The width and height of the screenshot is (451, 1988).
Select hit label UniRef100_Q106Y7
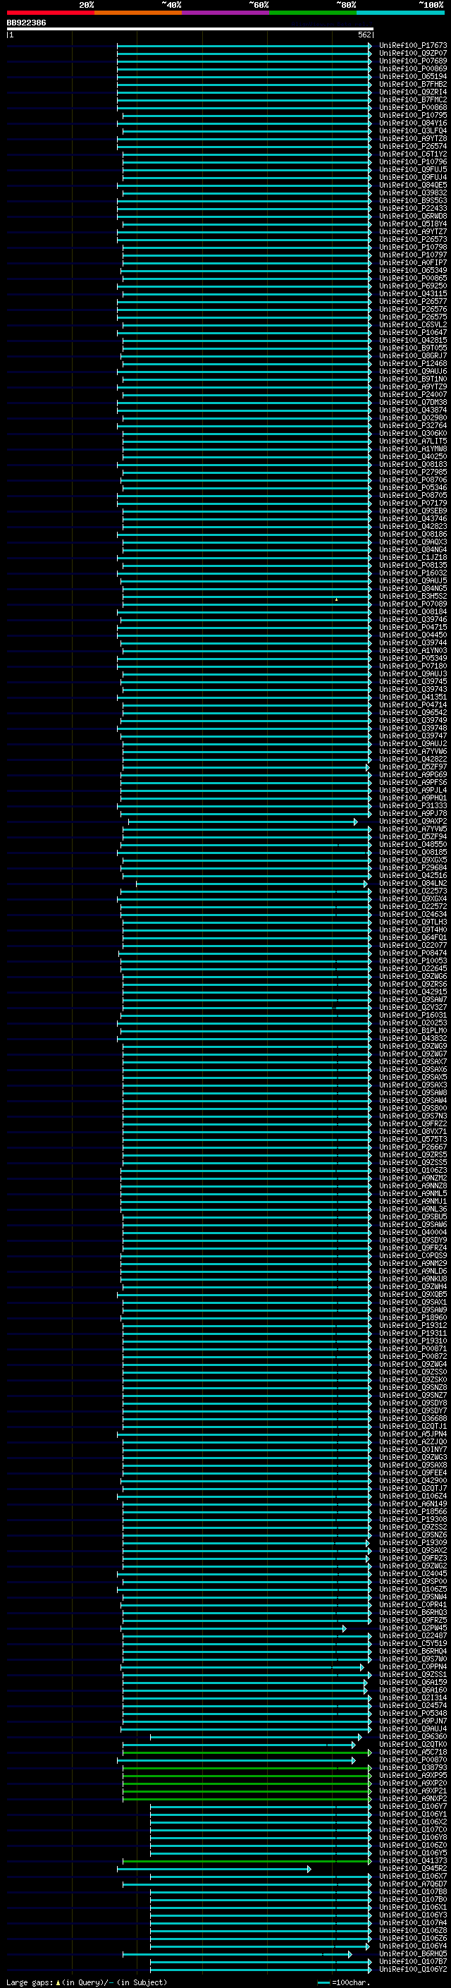412,1806
